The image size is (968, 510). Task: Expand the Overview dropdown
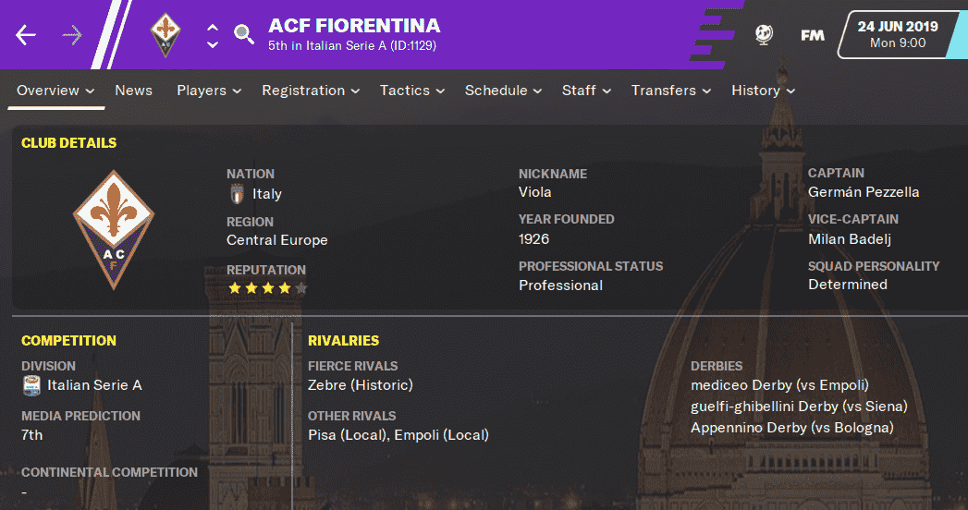tap(55, 91)
